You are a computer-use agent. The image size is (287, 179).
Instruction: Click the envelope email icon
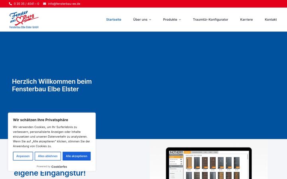pos(45,4)
